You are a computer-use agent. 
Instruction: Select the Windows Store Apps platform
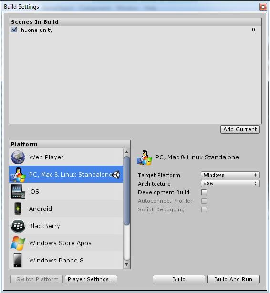[66, 243]
